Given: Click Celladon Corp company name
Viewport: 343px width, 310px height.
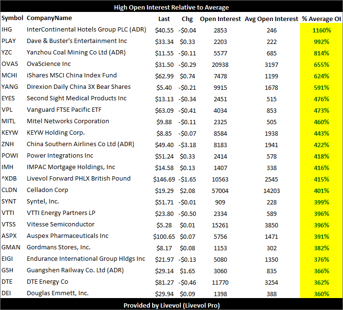Looking at the screenshot, I should [x=48, y=190].
